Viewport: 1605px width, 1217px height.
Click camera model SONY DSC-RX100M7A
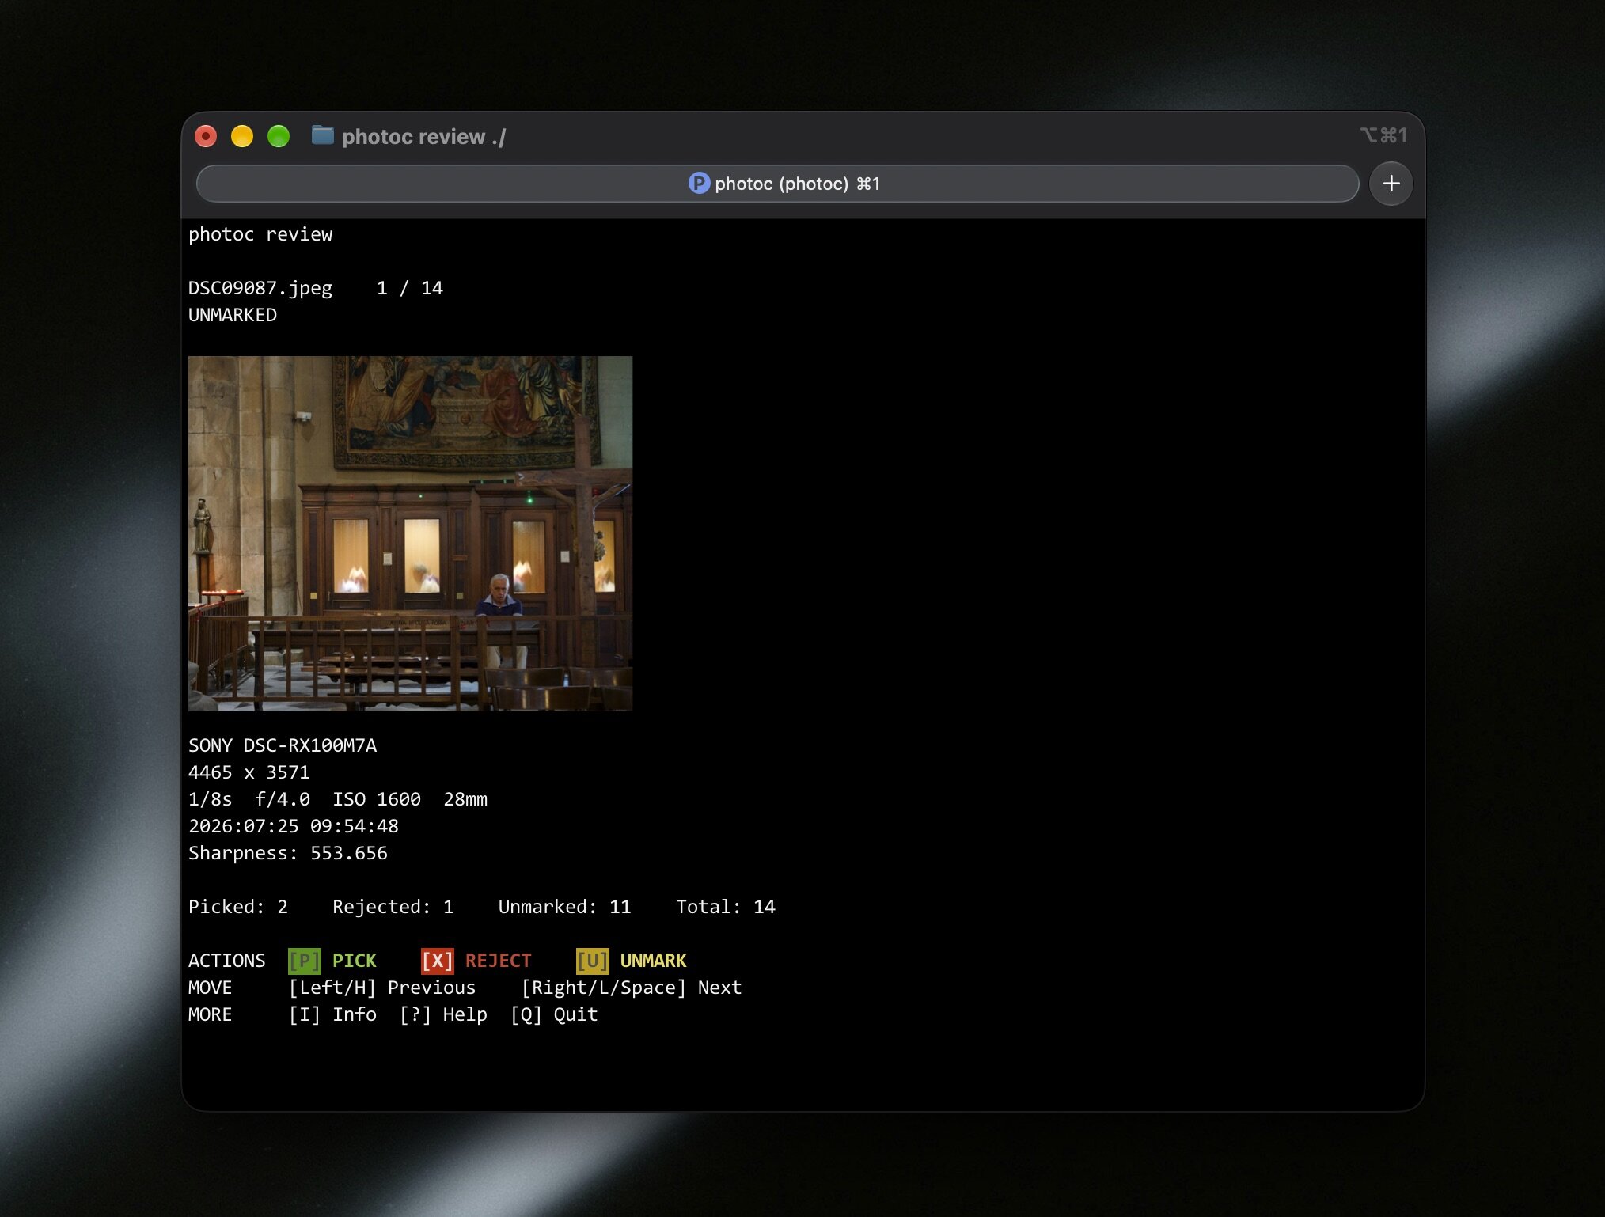click(x=283, y=745)
